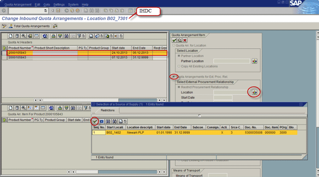This screenshot has height=177, width=319.
Task: Click delete trash icon in Quota Ar.Headers toolbar
Action: (x=17, y=36)
